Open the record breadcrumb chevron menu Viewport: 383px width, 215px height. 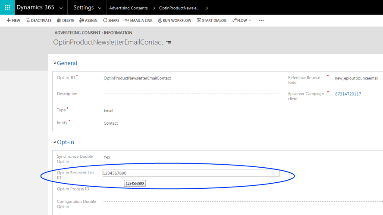pos(207,8)
